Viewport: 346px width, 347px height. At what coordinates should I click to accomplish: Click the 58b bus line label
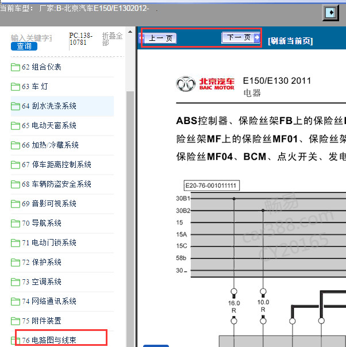[181, 258]
